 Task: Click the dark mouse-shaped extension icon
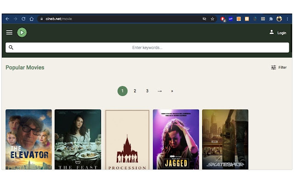pos(255,19)
